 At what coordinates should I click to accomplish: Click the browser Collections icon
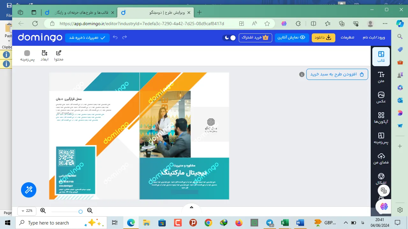pos(342,24)
